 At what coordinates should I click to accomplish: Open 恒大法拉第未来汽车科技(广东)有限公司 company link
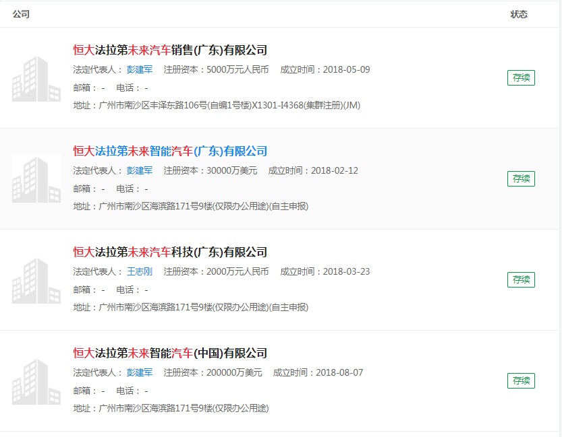tap(170, 252)
